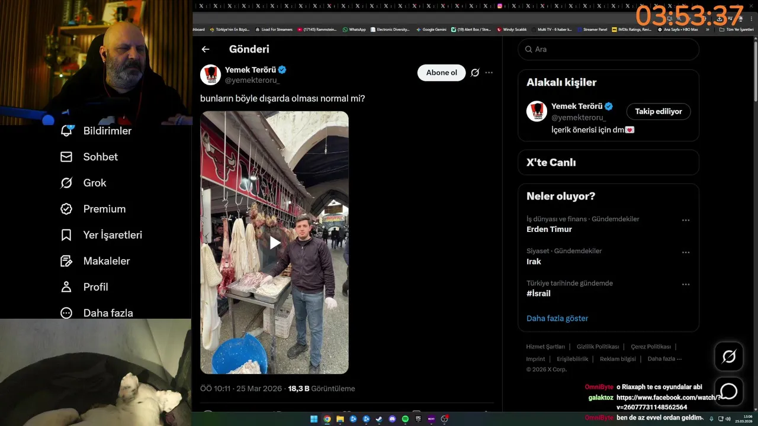758x426 pixels.
Task: Open Çerez Politikası footer link
Action: 651,347
